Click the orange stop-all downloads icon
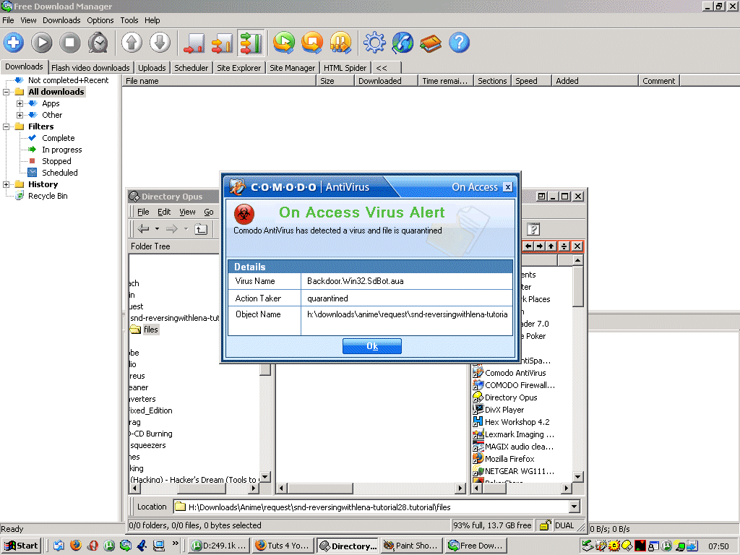The width and height of the screenshot is (740, 555). (312, 43)
